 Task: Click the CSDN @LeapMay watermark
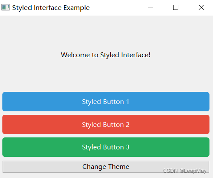(184, 171)
